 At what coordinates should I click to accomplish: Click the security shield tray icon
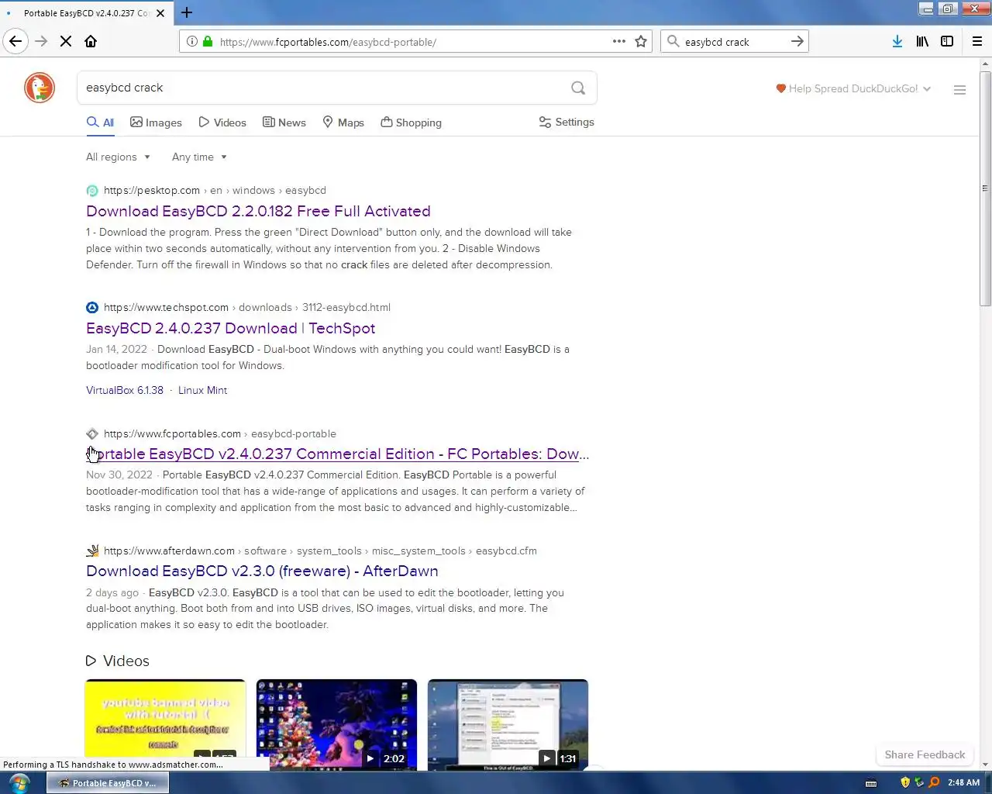(x=905, y=782)
